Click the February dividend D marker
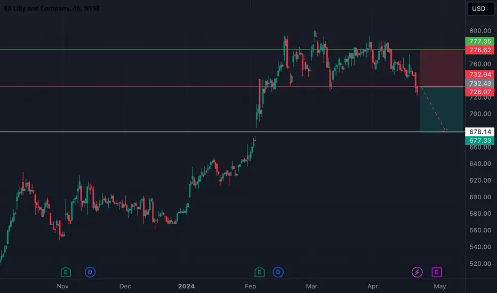The height and width of the screenshot is (293, 497). [278, 272]
